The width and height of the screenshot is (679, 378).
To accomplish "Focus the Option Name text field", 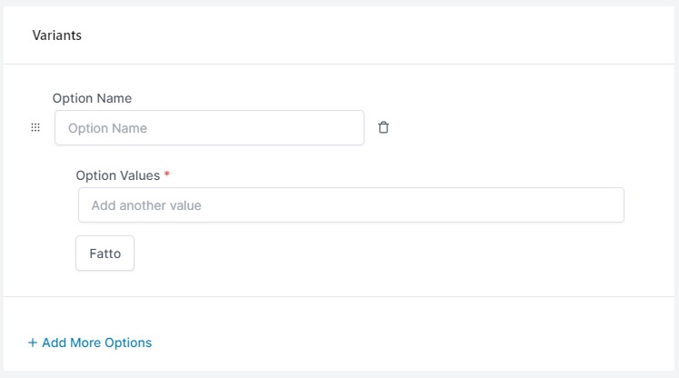I will pos(209,128).
